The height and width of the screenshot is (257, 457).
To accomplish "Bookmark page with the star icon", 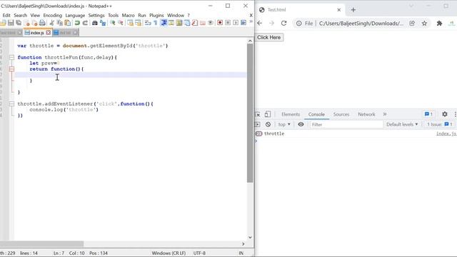I will [424, 24].
